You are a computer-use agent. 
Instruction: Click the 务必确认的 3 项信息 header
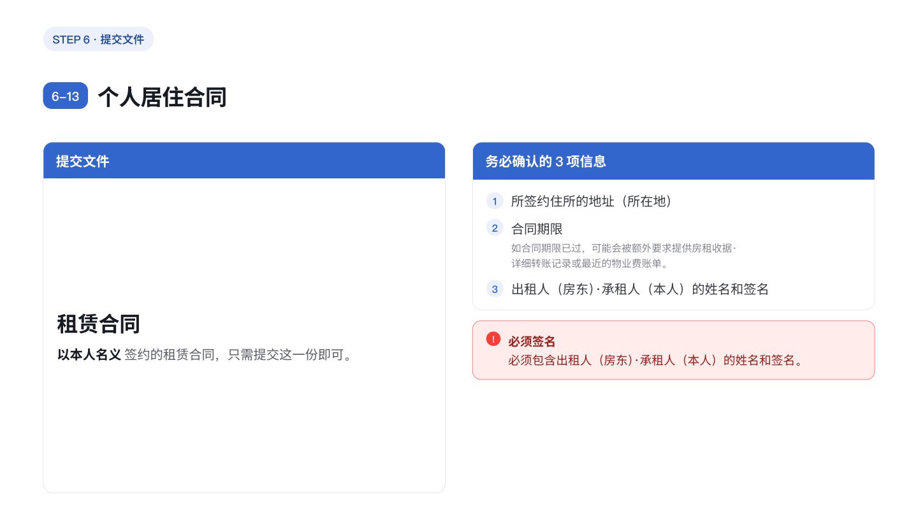tap(674, 161)
